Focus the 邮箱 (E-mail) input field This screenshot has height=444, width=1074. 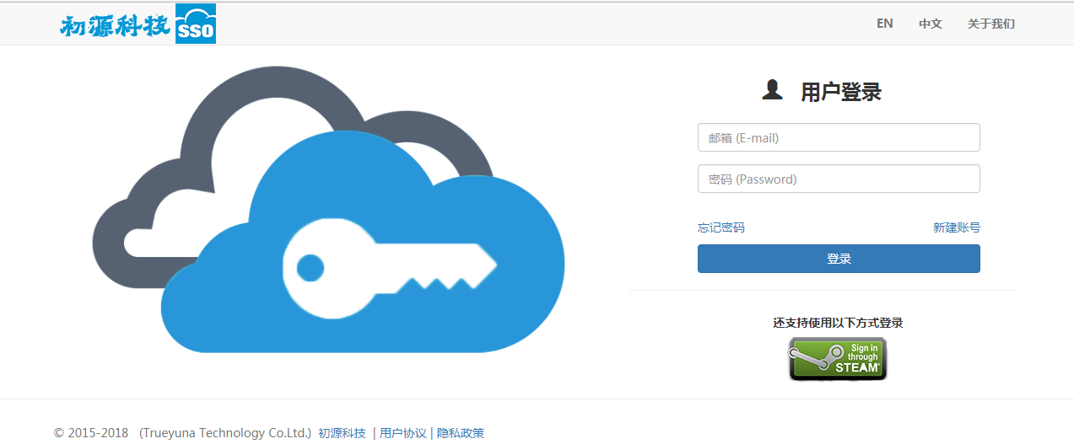838,137
